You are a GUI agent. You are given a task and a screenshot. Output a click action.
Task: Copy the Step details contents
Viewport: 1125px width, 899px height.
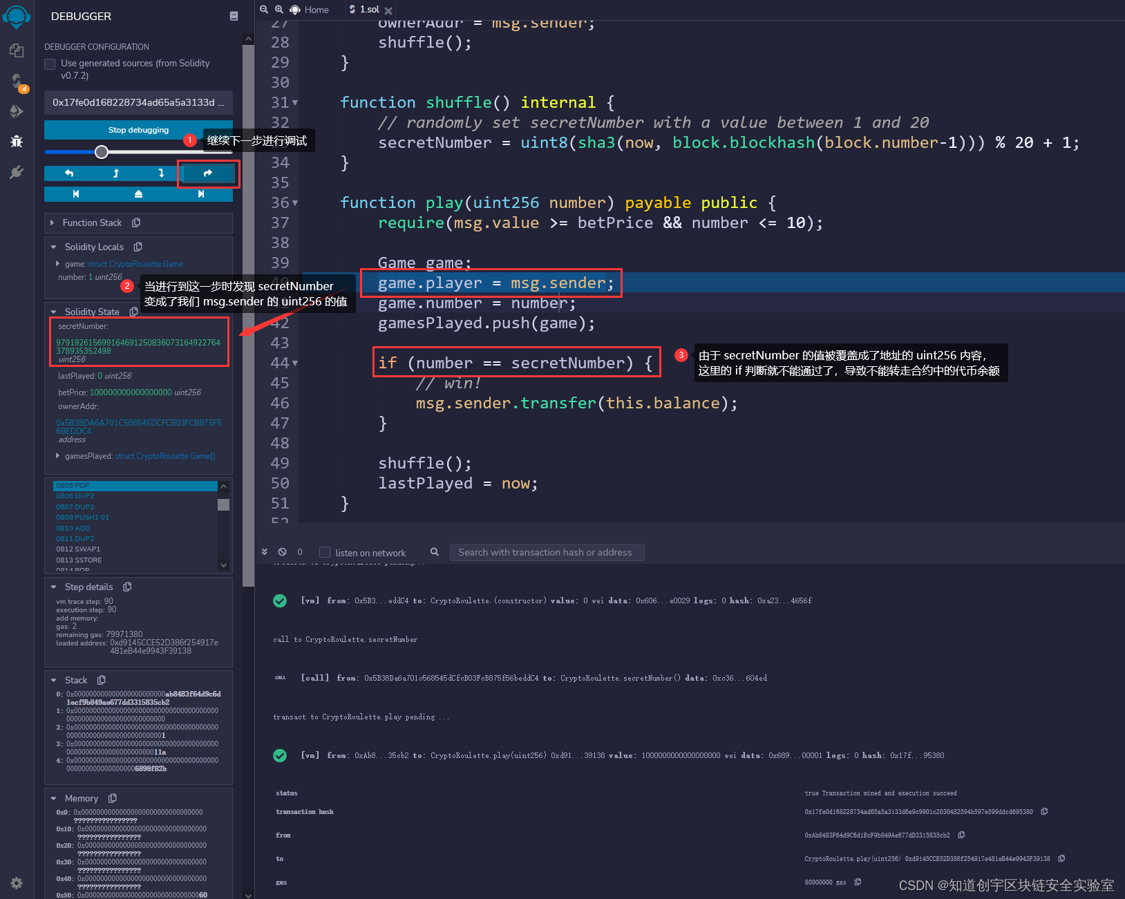[127, 587]
